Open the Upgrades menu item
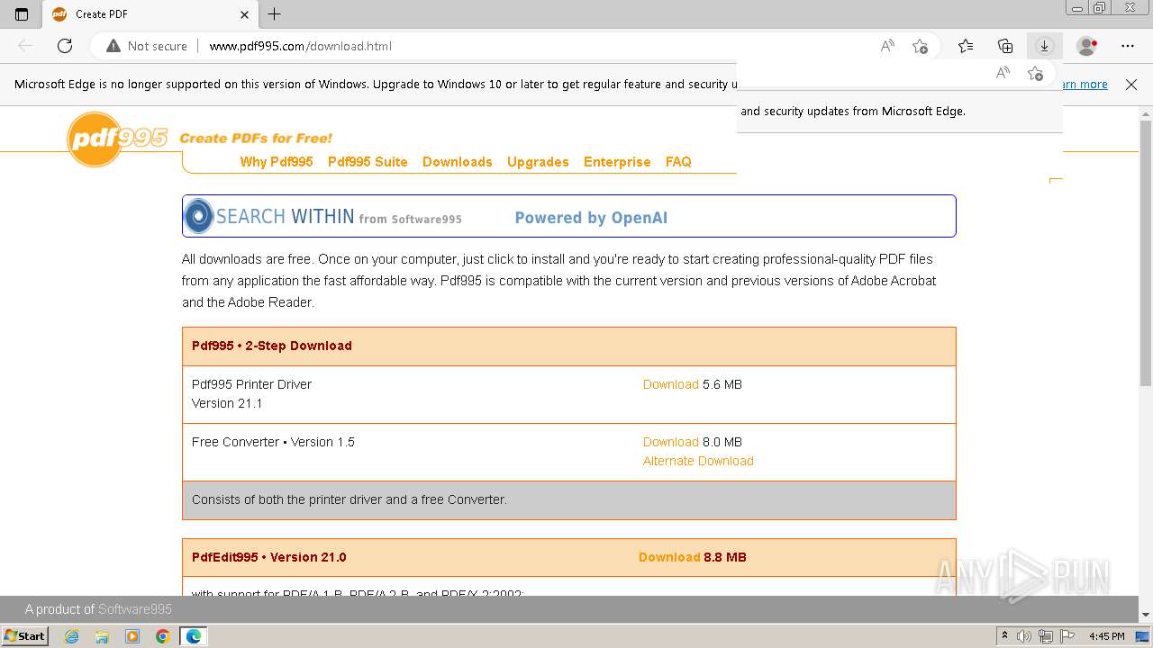Screen dimensions: 1153x648 coord(538,162)
